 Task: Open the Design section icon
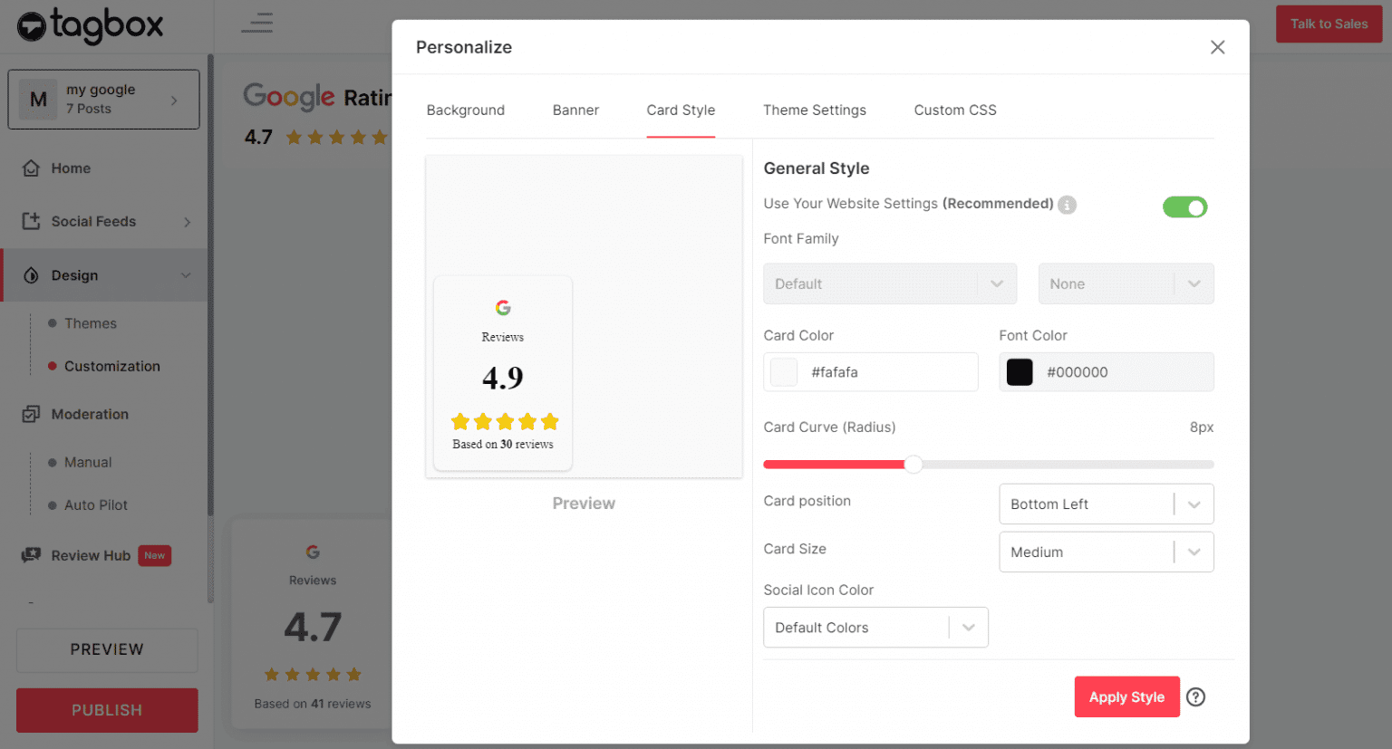tap(30, 274)
